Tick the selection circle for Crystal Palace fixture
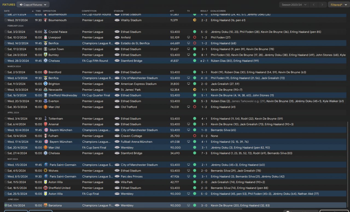This screenshot has height=212, width=350. click(x=6, y=32)
